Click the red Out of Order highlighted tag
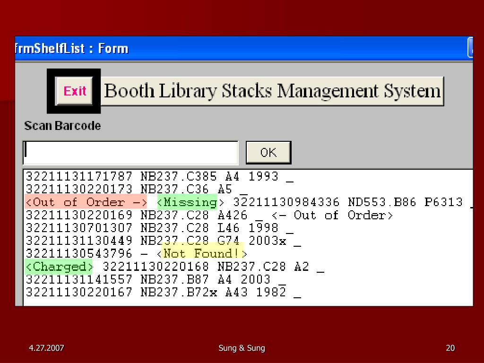Screen dimensions: 484x363 pos(86,202)
